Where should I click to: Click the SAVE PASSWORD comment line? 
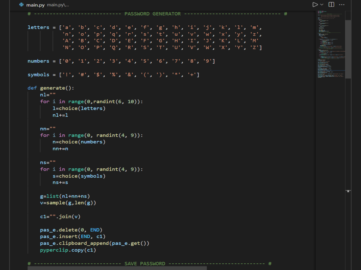pos(149,263)
